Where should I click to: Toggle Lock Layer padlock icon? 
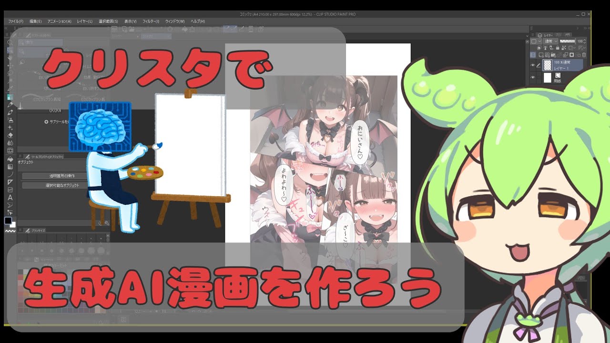[x=558, y=48]
